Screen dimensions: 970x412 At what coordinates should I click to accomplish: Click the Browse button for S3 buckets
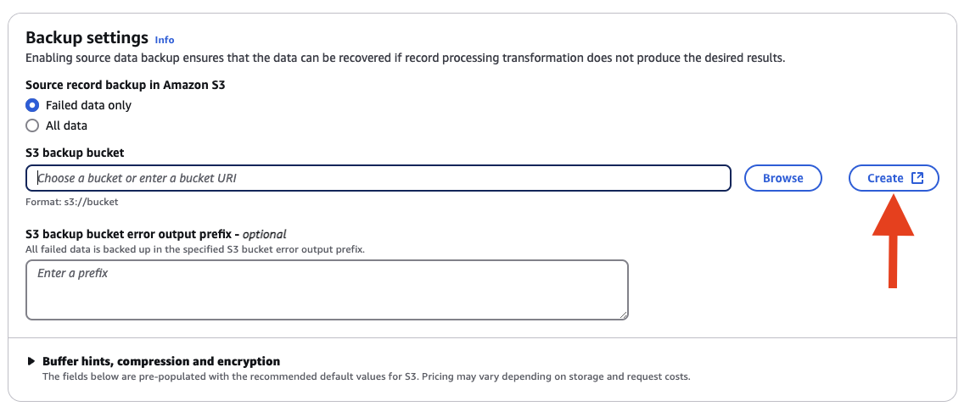click(782, 178)
